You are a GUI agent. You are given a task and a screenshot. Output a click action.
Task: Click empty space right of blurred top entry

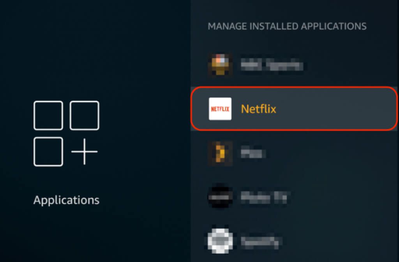coord(351,65)
